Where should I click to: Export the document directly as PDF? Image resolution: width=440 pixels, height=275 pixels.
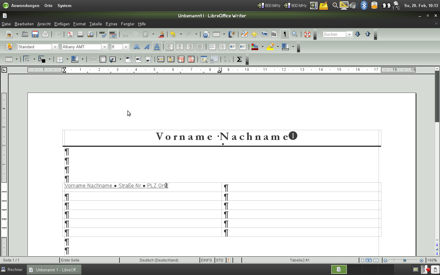click(x=70, y=34)
